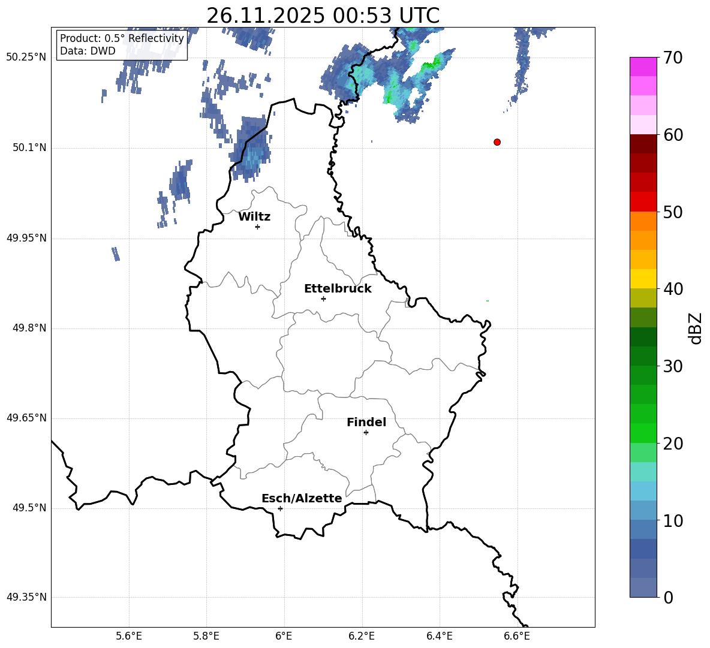This screenshot has width=710, height=648.
Task: Click the 20 colorbar tick label
Action: coord(673,444)
